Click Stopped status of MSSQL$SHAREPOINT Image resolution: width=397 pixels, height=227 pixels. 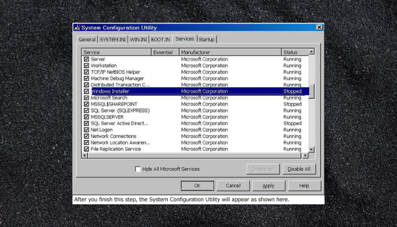coord(293,104)
